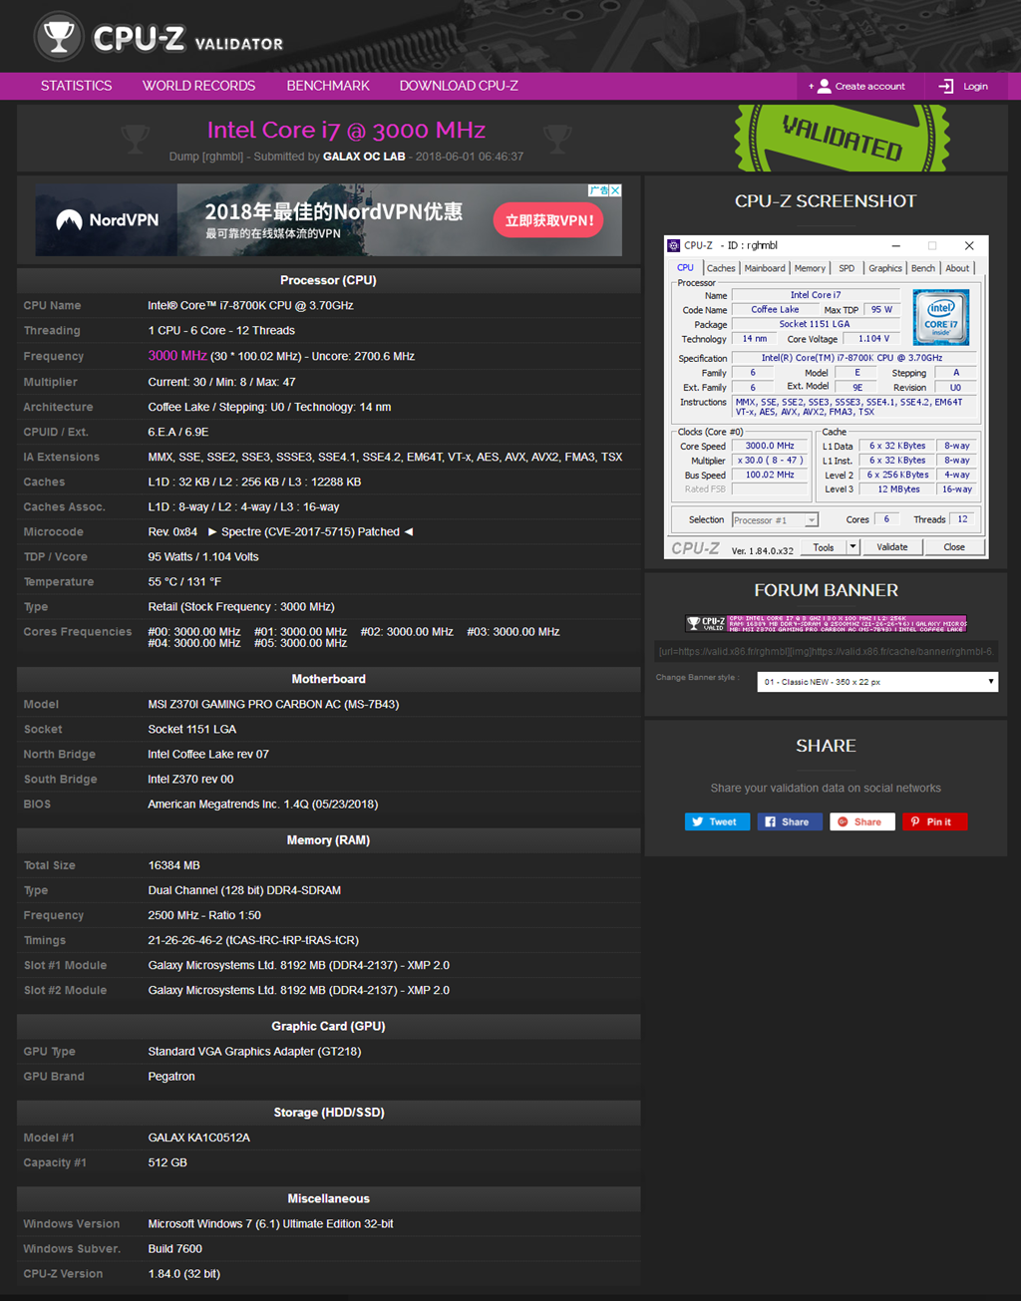Select the CPU tab in CPU-Z screenshot

[686, 267]
